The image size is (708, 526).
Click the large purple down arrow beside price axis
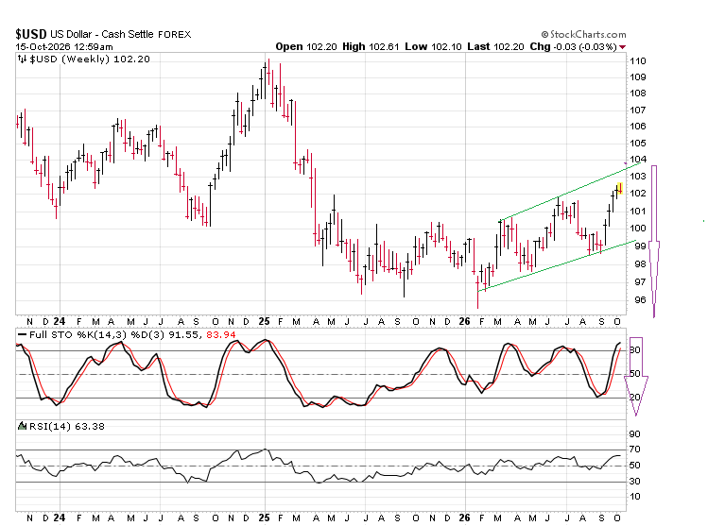tap(654, 242)
